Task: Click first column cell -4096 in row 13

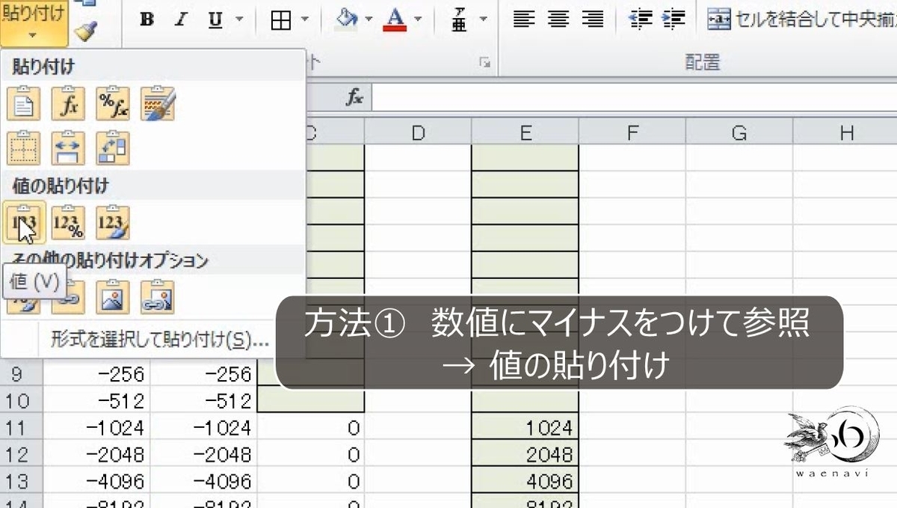Action: click(x=96, y=481)
